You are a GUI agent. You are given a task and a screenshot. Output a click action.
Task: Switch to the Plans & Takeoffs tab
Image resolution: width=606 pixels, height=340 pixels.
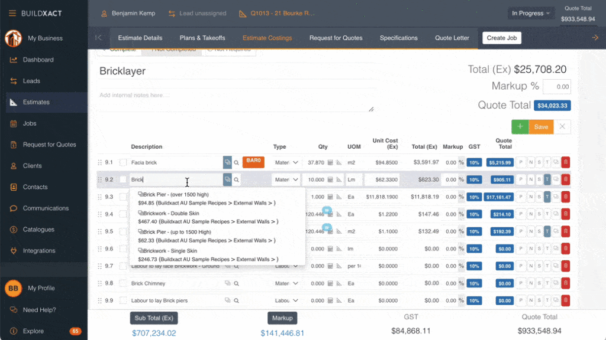tap(202, 38)
